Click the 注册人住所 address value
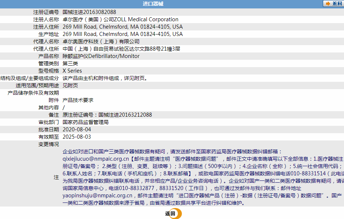The image size is (344, 219). 123,27
